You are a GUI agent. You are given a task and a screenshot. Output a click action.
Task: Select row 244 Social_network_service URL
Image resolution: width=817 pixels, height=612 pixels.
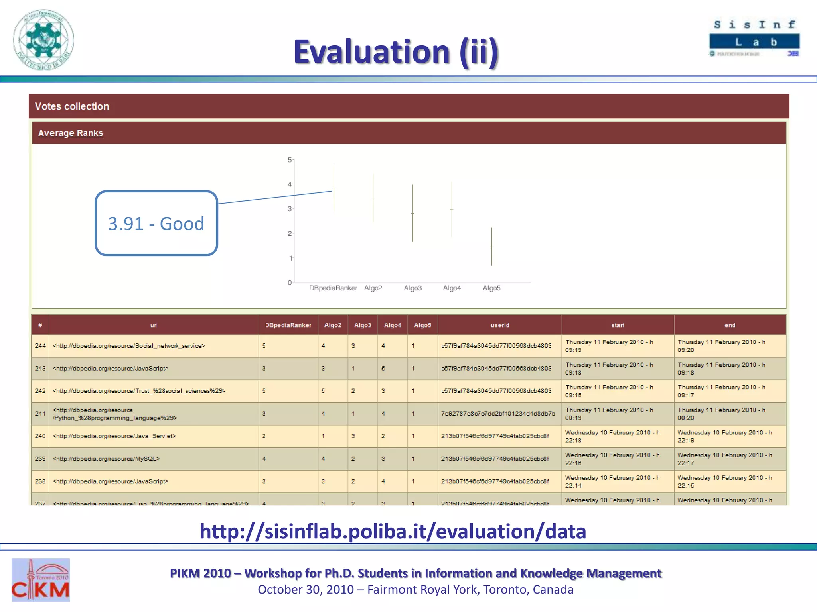[x=129, y=346]
